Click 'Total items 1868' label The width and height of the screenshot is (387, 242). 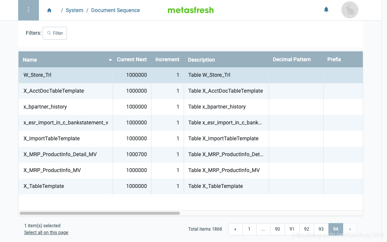point(205,229)
